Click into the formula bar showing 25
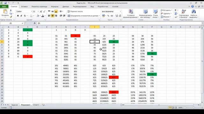This screenshot has height=114, width=204. pos(119,23)
